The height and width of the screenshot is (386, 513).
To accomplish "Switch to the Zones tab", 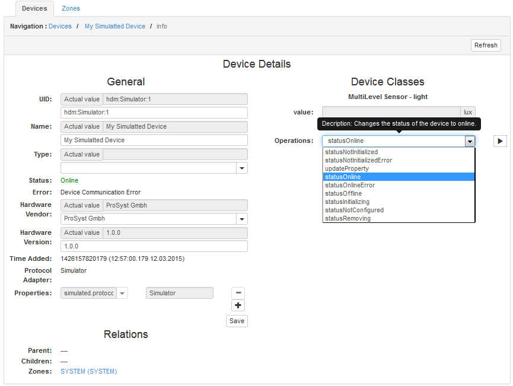I will (71, 8).
